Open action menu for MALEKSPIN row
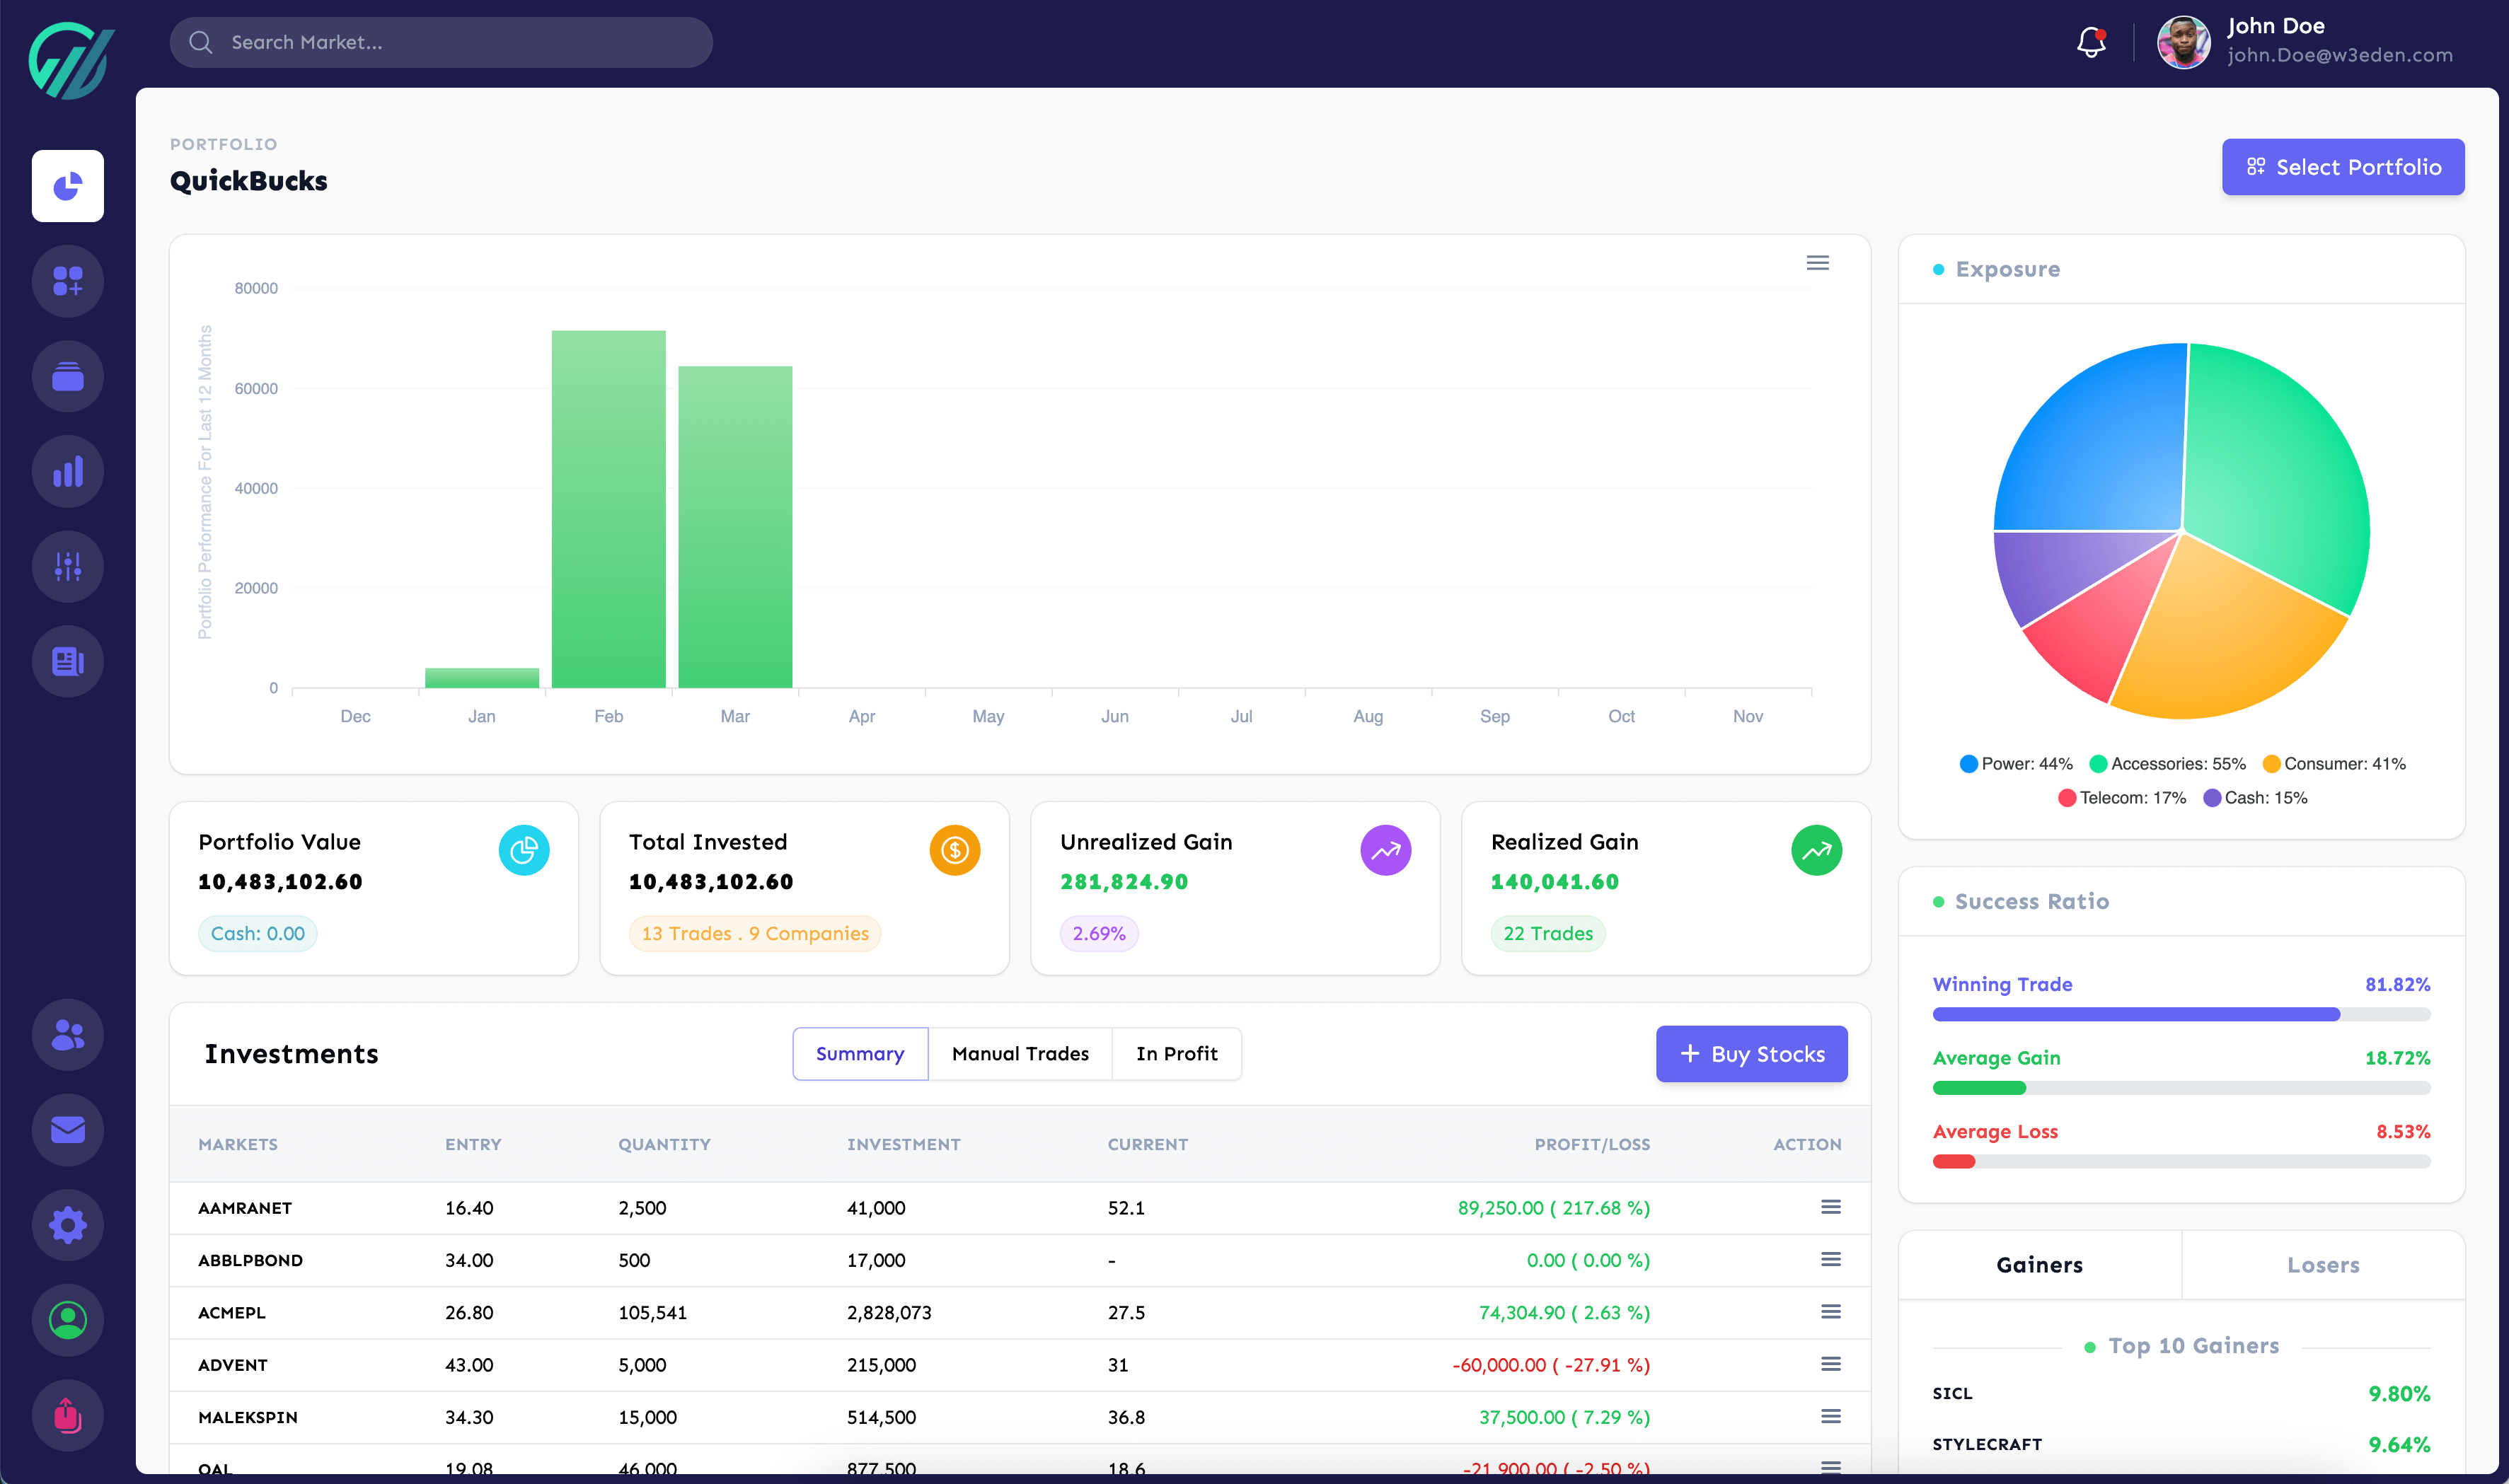 point(1830,1416)
